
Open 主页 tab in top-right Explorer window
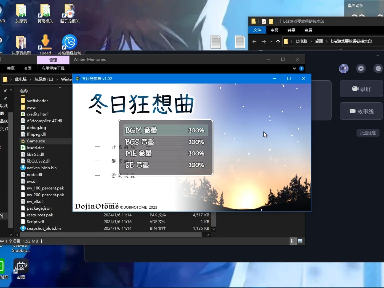click(274, 30)
